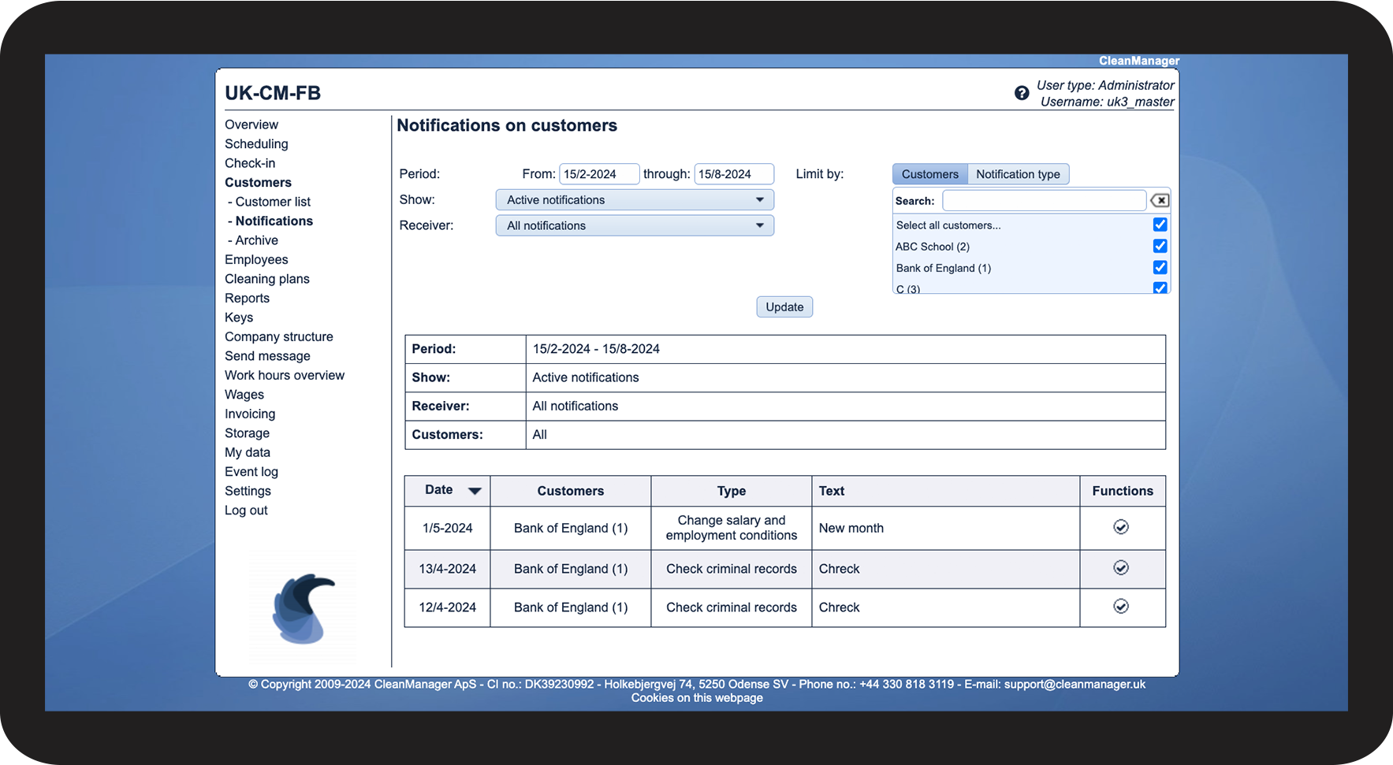Sort by Date column arrow
Screen dimensions: 1393x765
click(x=475, y=491)
